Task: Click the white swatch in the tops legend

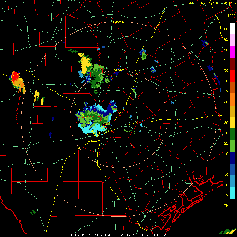Action: point(233,29)
